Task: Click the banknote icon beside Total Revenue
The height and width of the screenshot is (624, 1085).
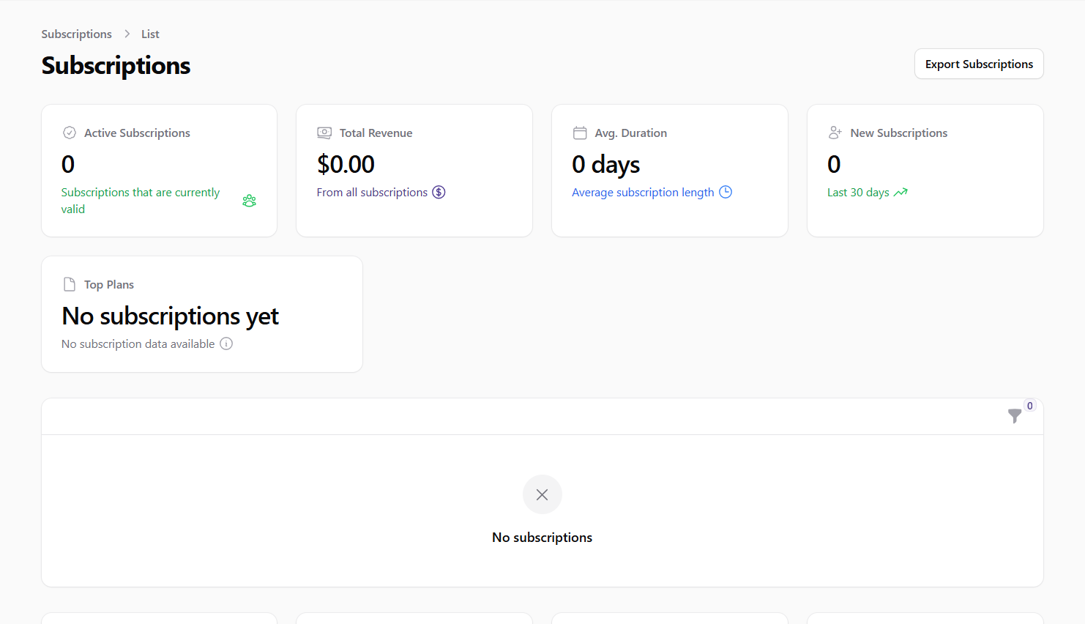Action: (324, 133)
